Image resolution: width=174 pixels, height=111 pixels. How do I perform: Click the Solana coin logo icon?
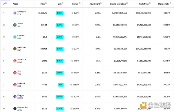pos(15,25)
